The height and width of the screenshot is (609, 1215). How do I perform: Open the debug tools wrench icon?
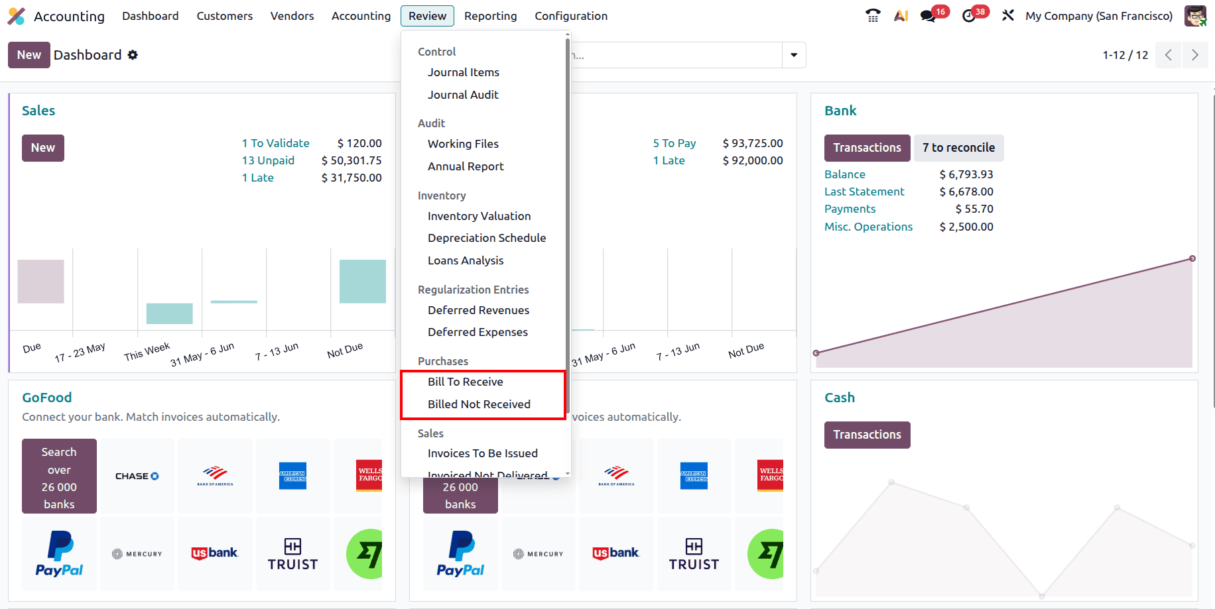click(1008, 16)
